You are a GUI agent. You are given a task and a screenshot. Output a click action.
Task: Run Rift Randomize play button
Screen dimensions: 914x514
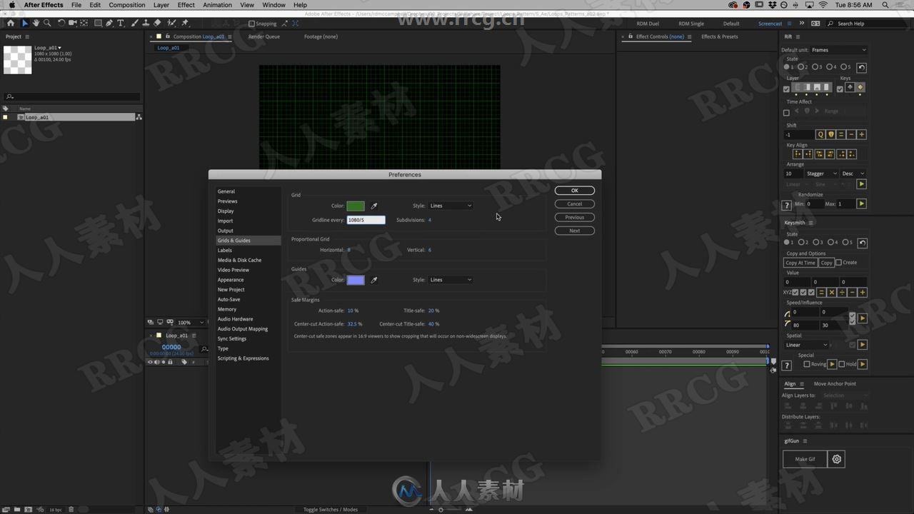pyautogui.click(x=861, y=204)
